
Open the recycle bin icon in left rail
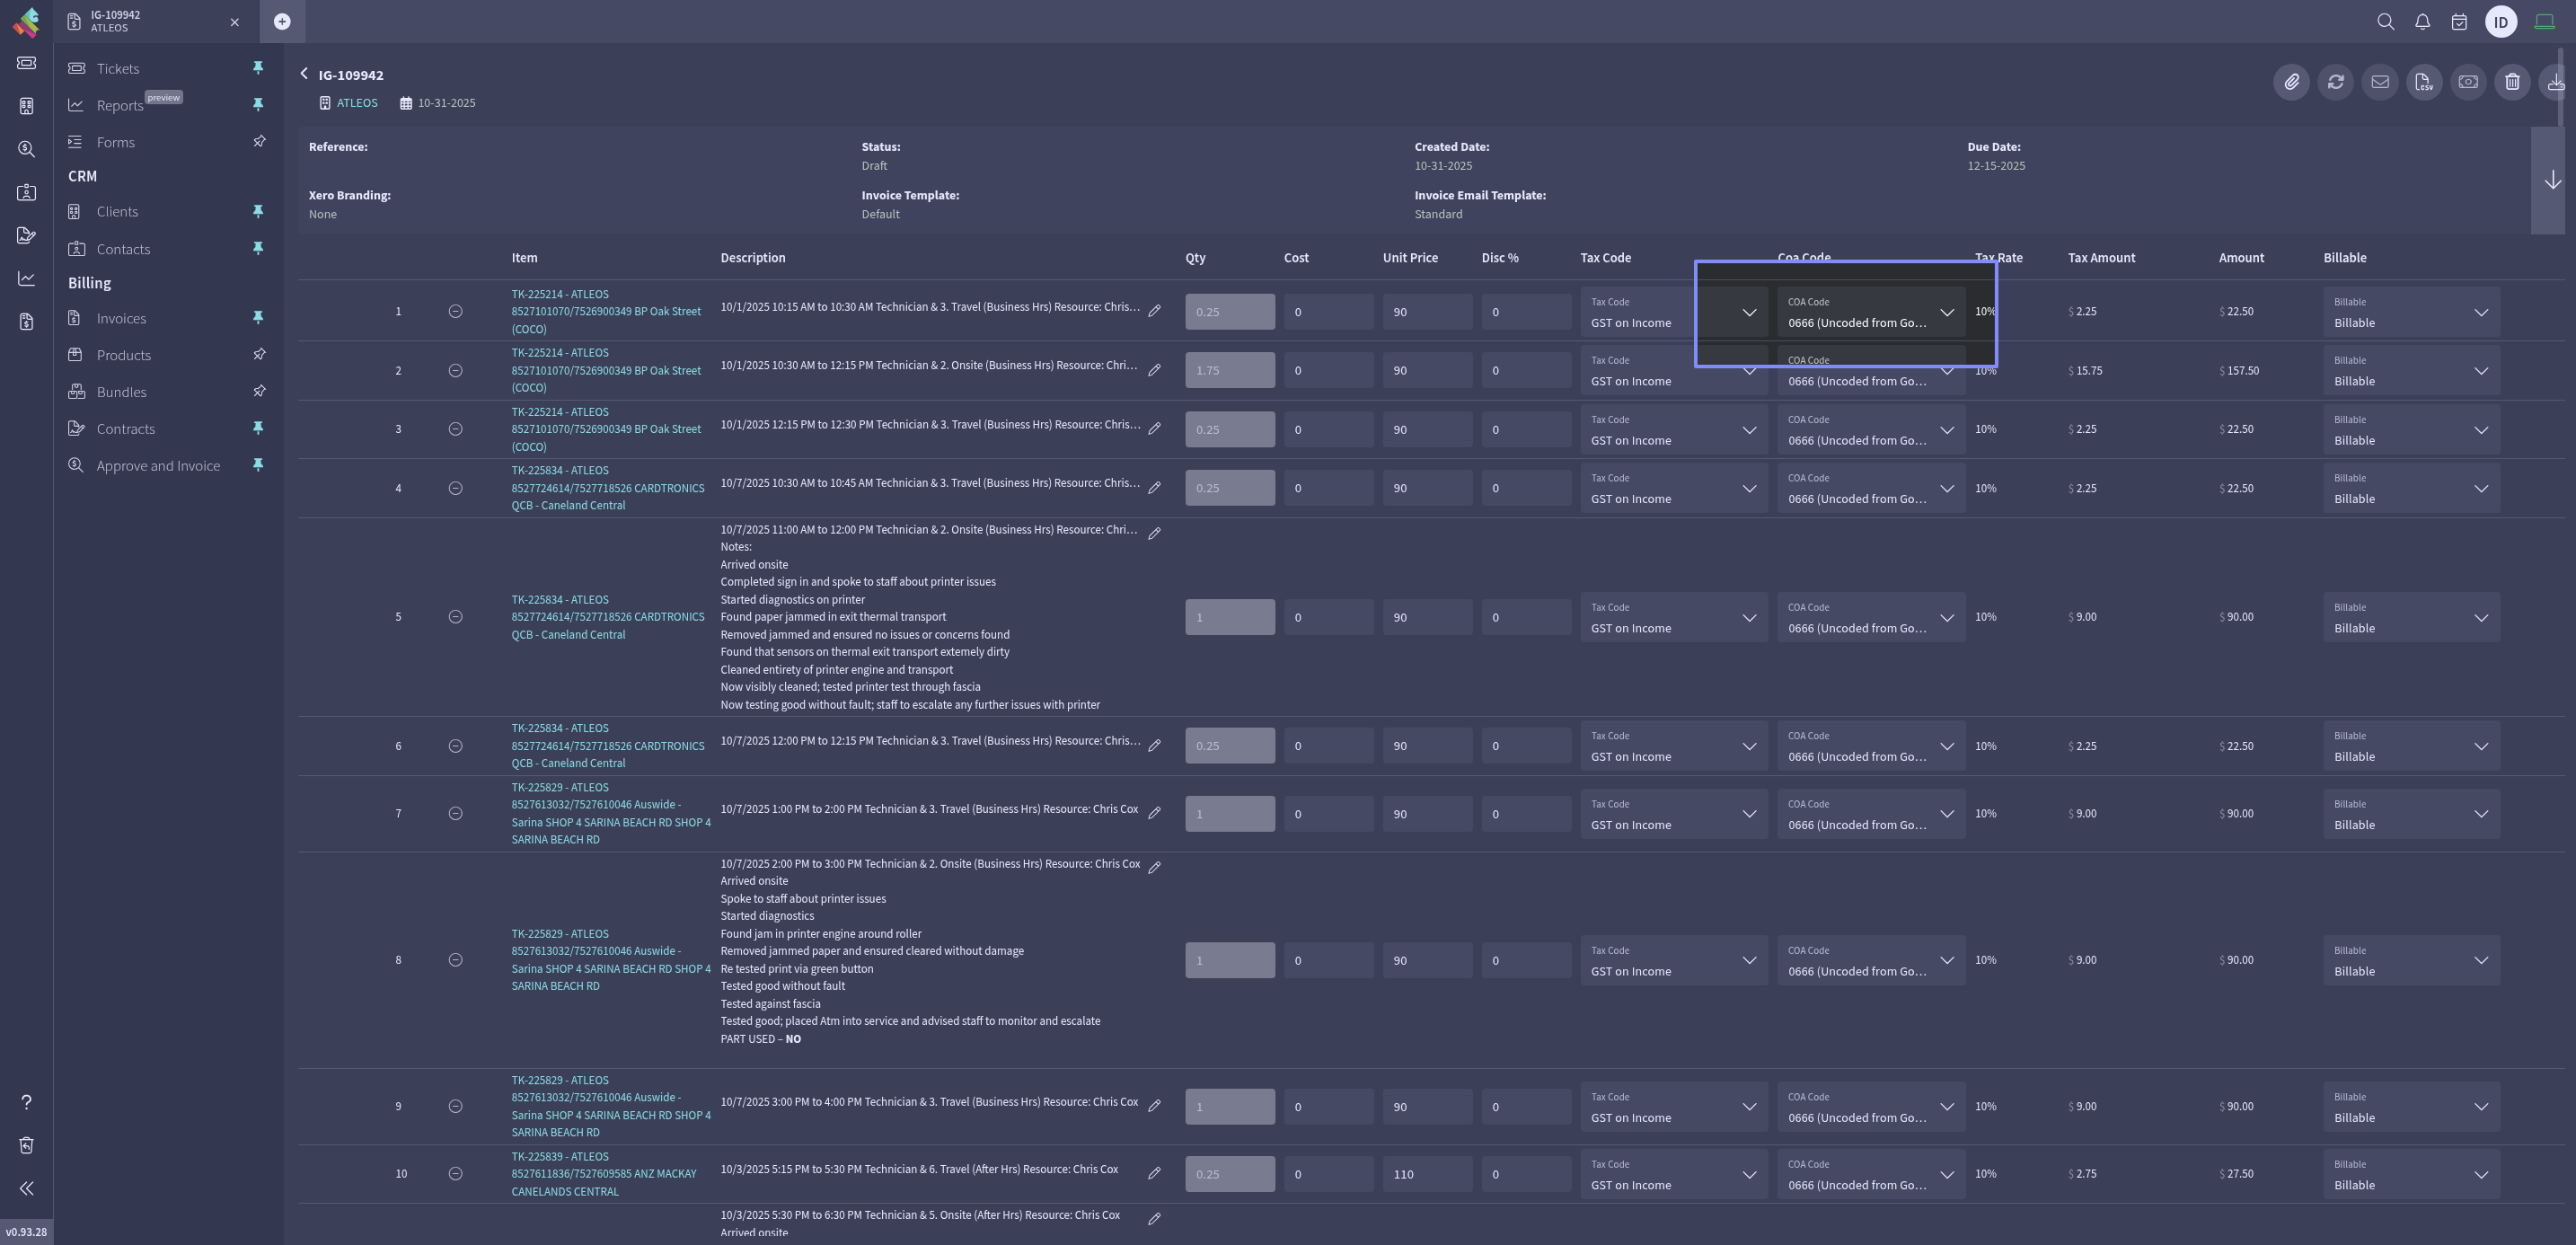tap(26, 1145)
